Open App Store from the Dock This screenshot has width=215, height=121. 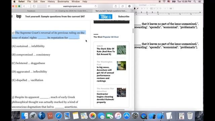pos(127,116)
